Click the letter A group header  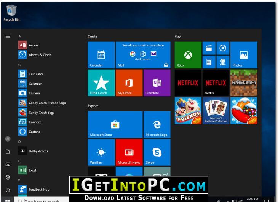19,36
